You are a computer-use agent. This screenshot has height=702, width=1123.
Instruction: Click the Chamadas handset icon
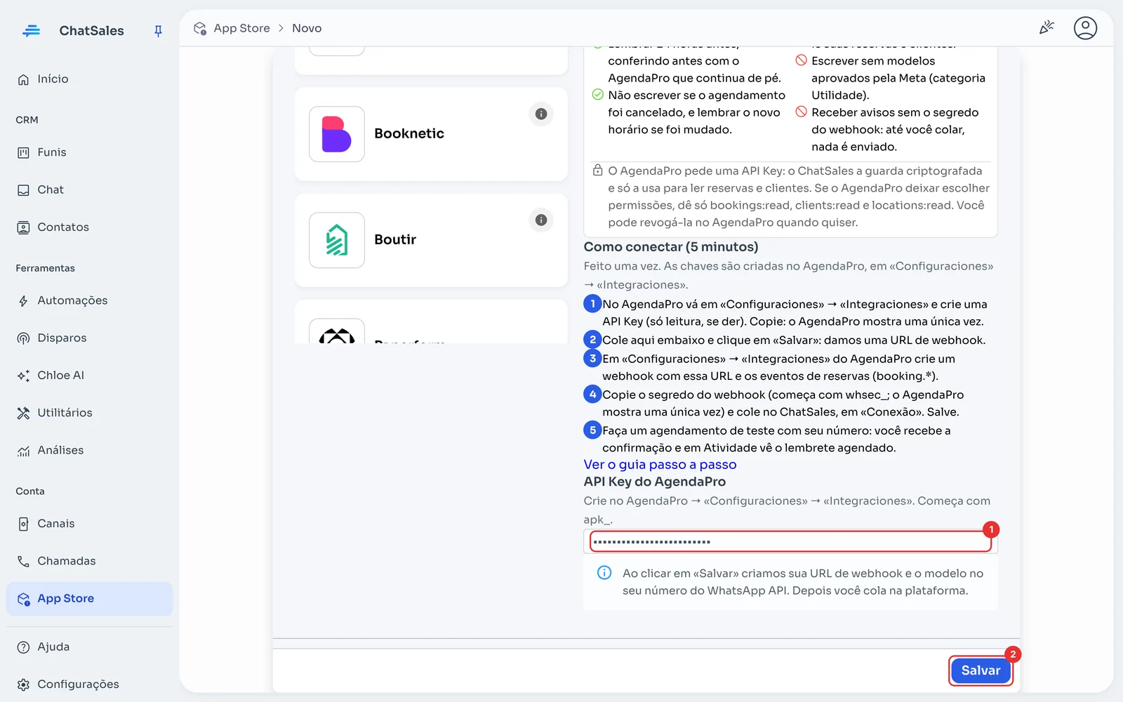[x=23, y=561]
